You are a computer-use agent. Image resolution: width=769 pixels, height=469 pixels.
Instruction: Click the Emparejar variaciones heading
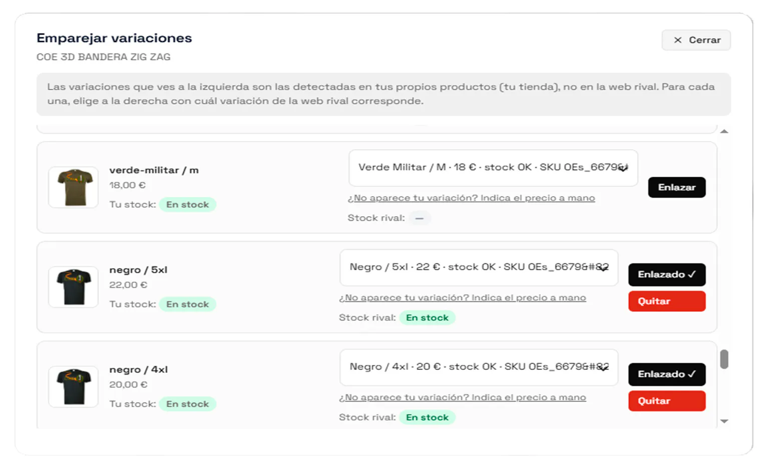tap(114, 39)
